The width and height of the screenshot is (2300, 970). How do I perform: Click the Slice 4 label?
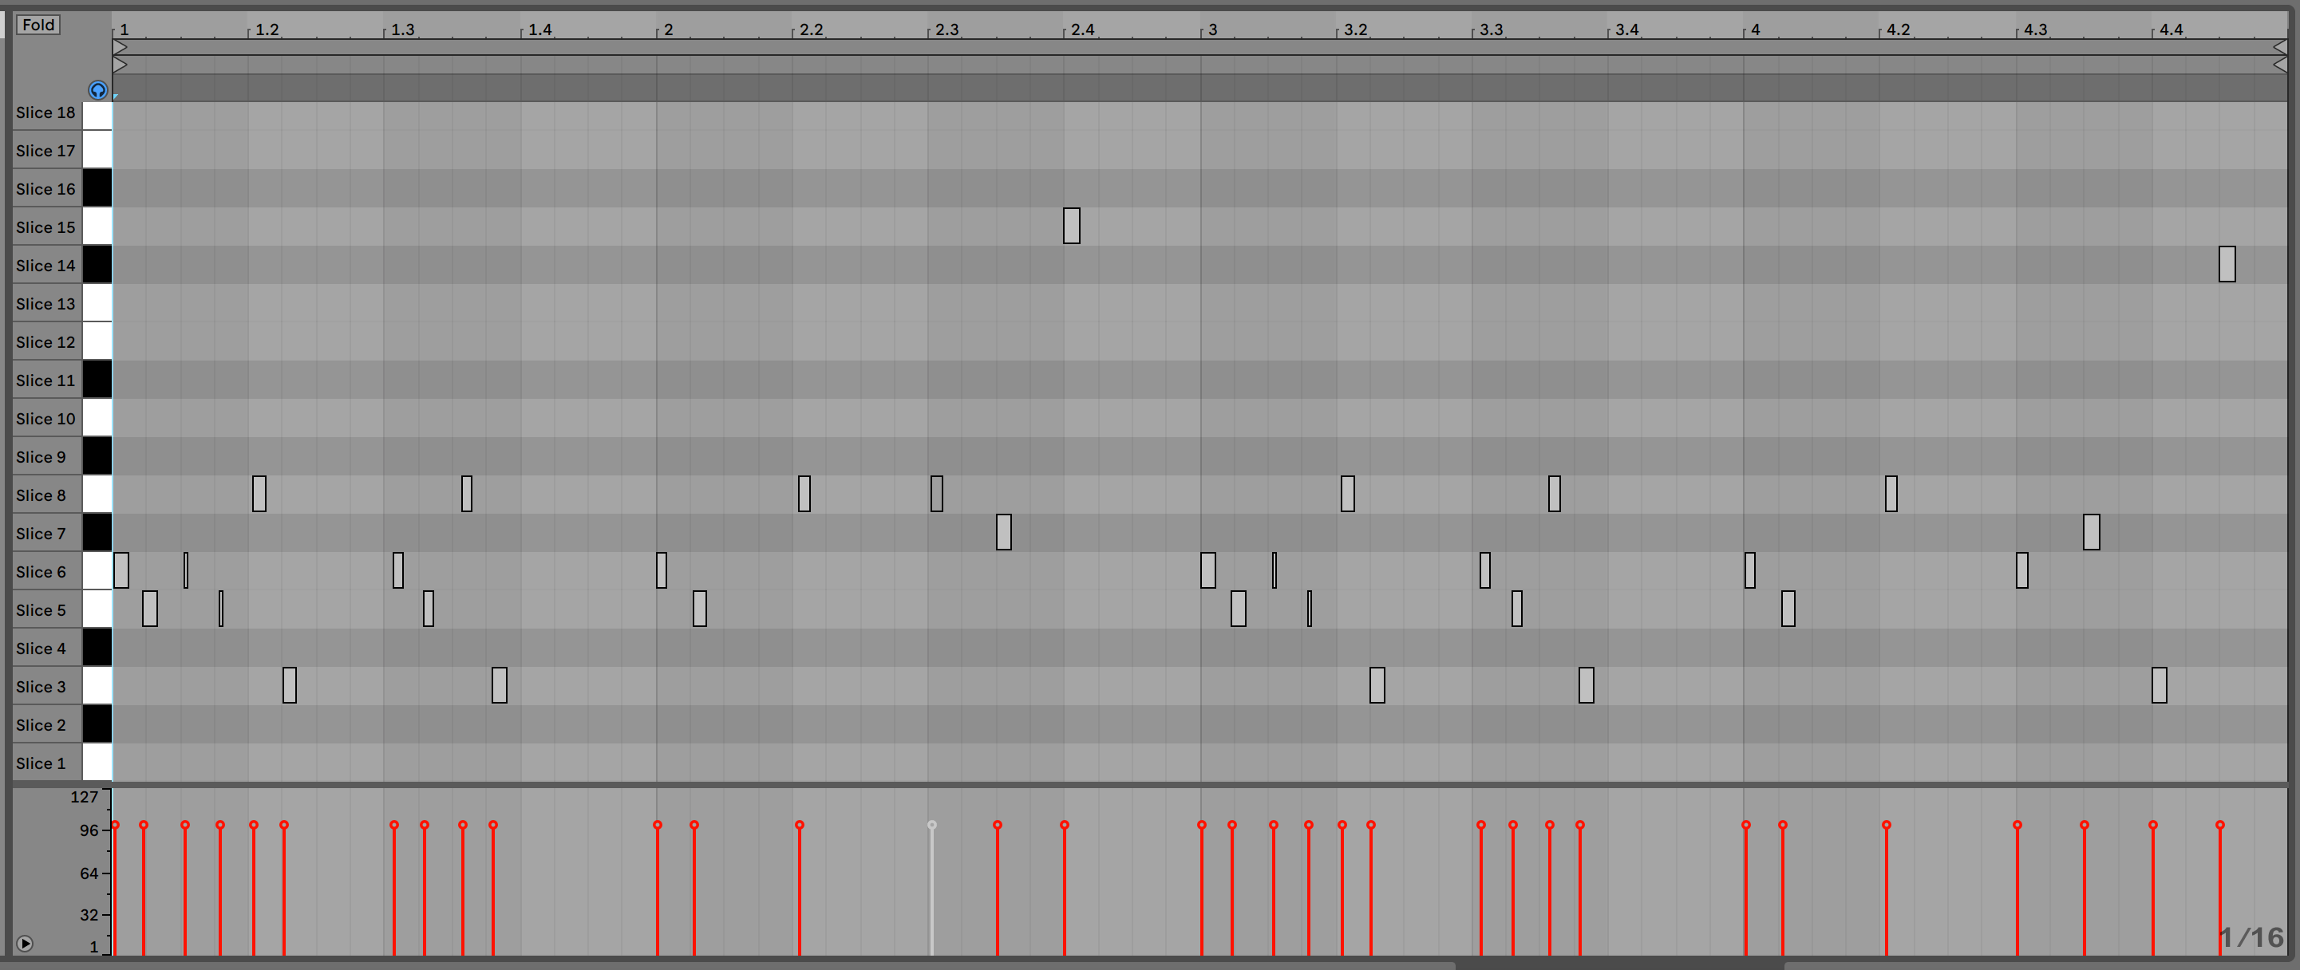click(x=41, y=649)
